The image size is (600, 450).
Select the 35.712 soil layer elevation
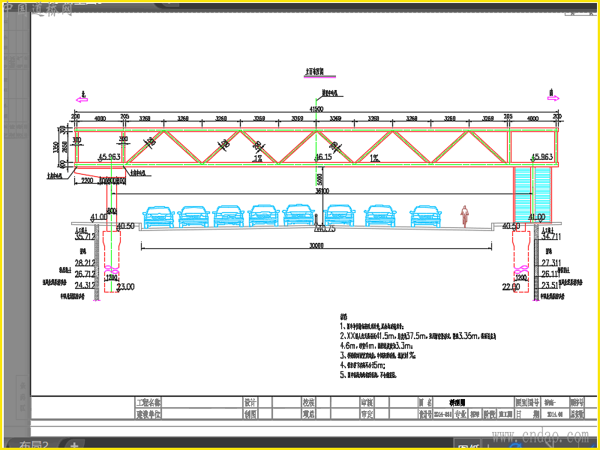click(85, 236)
